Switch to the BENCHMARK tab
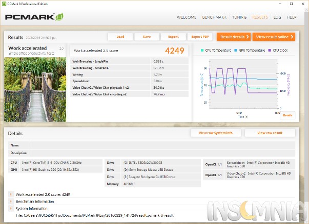 [214, 17]
